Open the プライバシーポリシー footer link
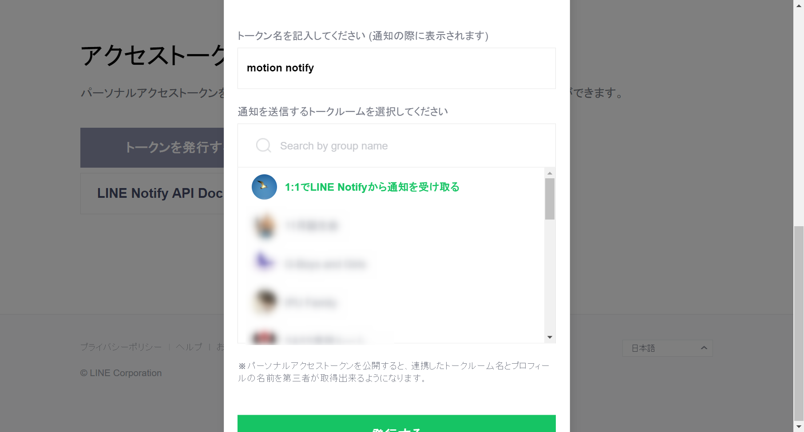Image resolution: width=804 pixels, height=432 pixels. coord(121,347)
